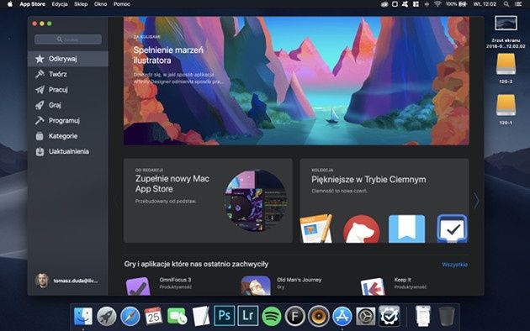Open Calendar icon showing 25 in Dock
This screenshot has width=530, height=331.
[153, 316]
